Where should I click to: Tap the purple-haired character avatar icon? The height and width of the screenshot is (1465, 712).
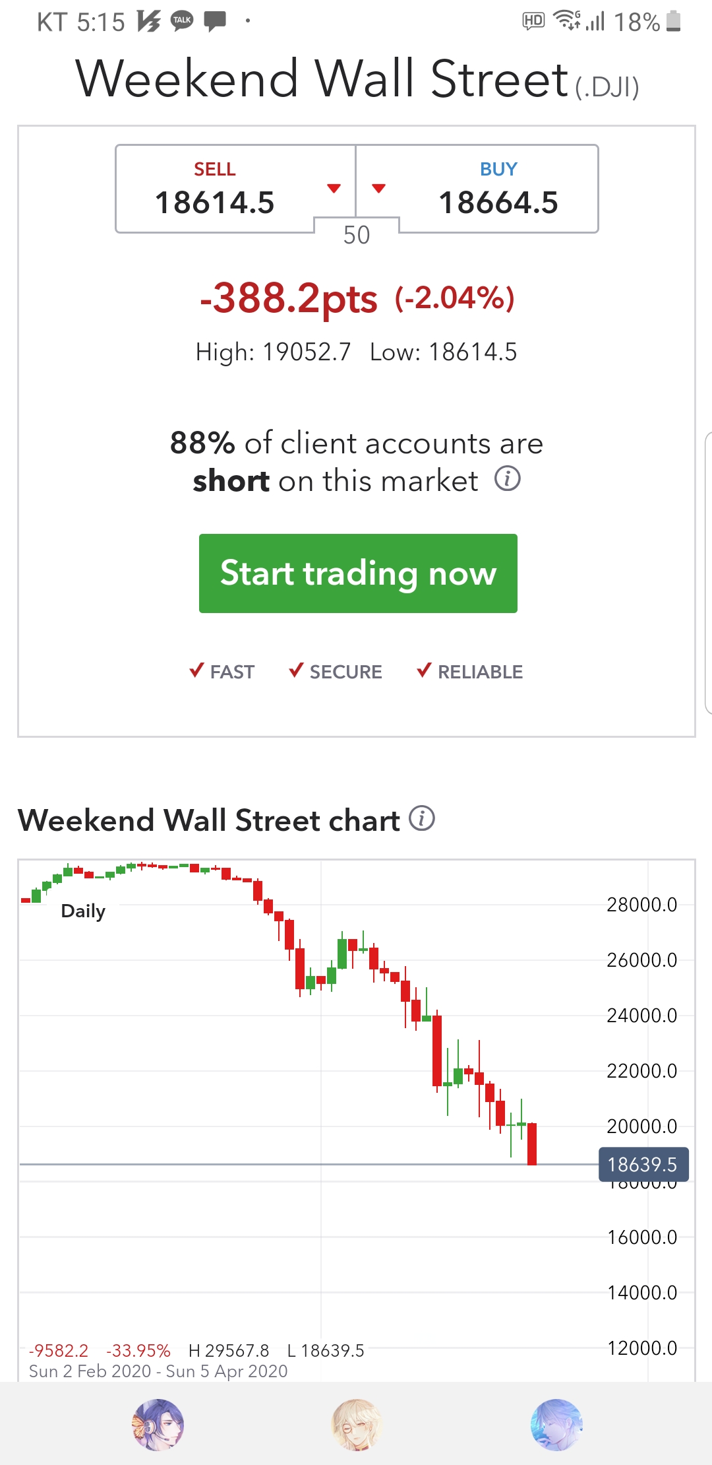158,1425
